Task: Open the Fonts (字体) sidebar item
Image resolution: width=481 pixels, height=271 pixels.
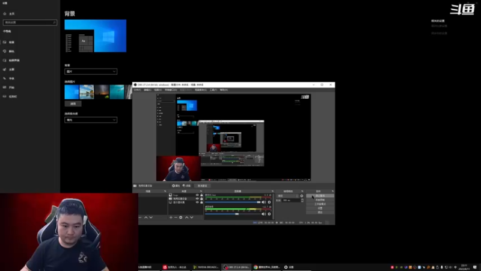Action: tap(9, 78)
